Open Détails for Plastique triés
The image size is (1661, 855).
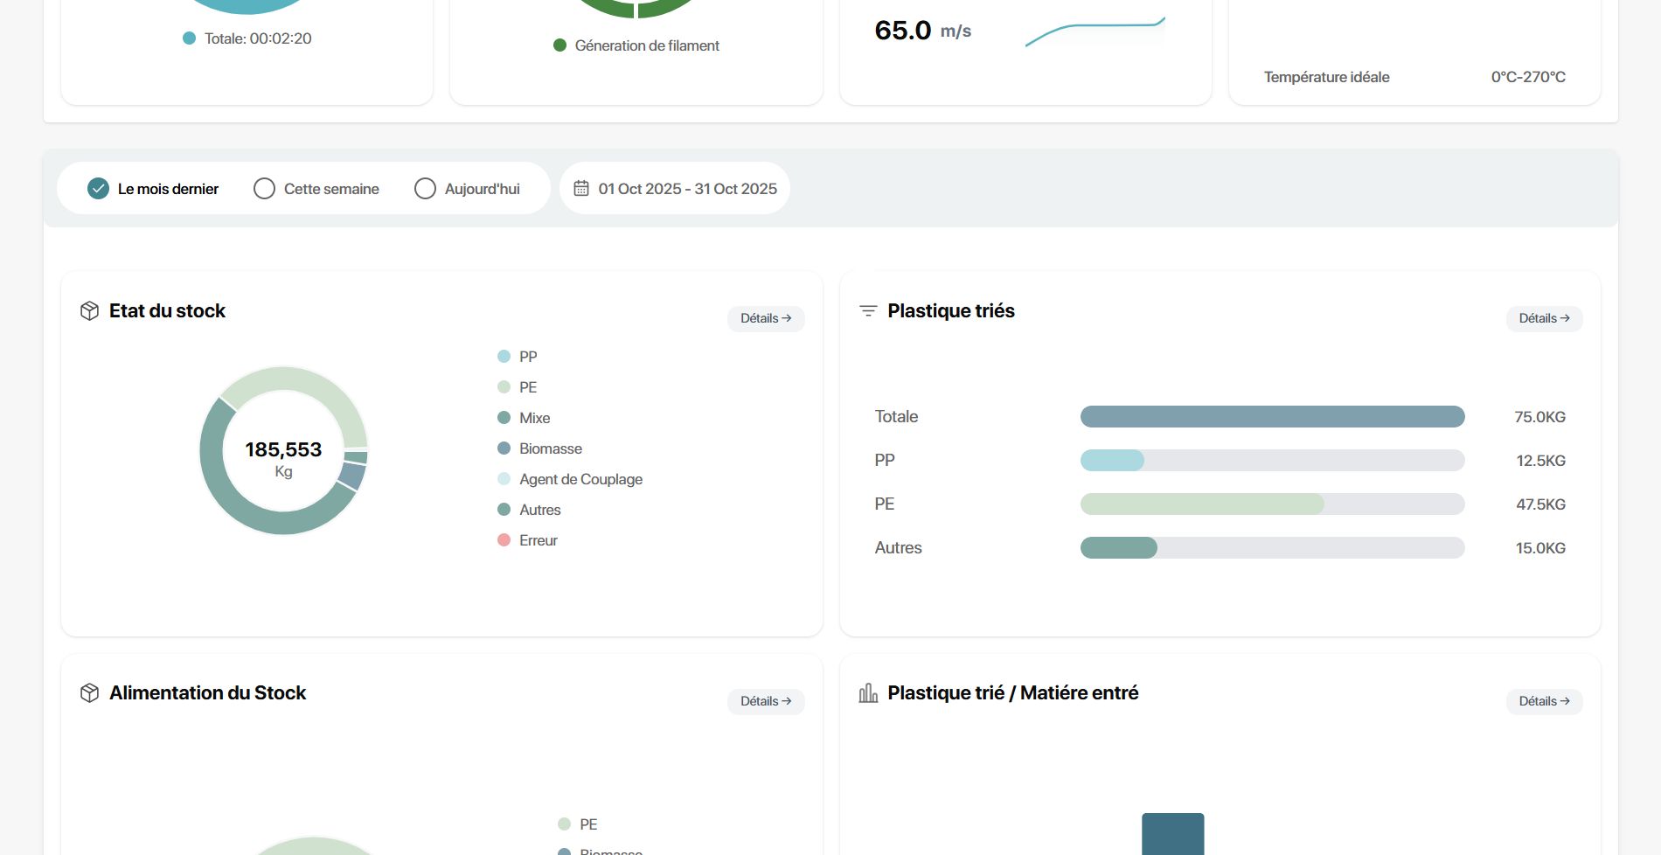(1544, 318)
